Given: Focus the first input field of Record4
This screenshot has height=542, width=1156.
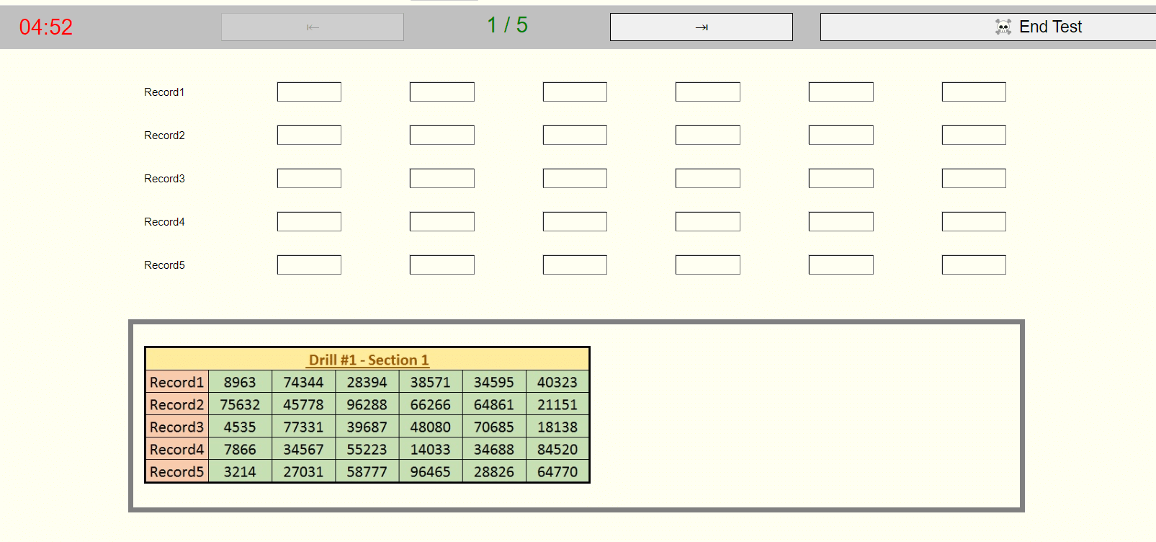Looking at the screenshot, I should click(x=309, y=221).
